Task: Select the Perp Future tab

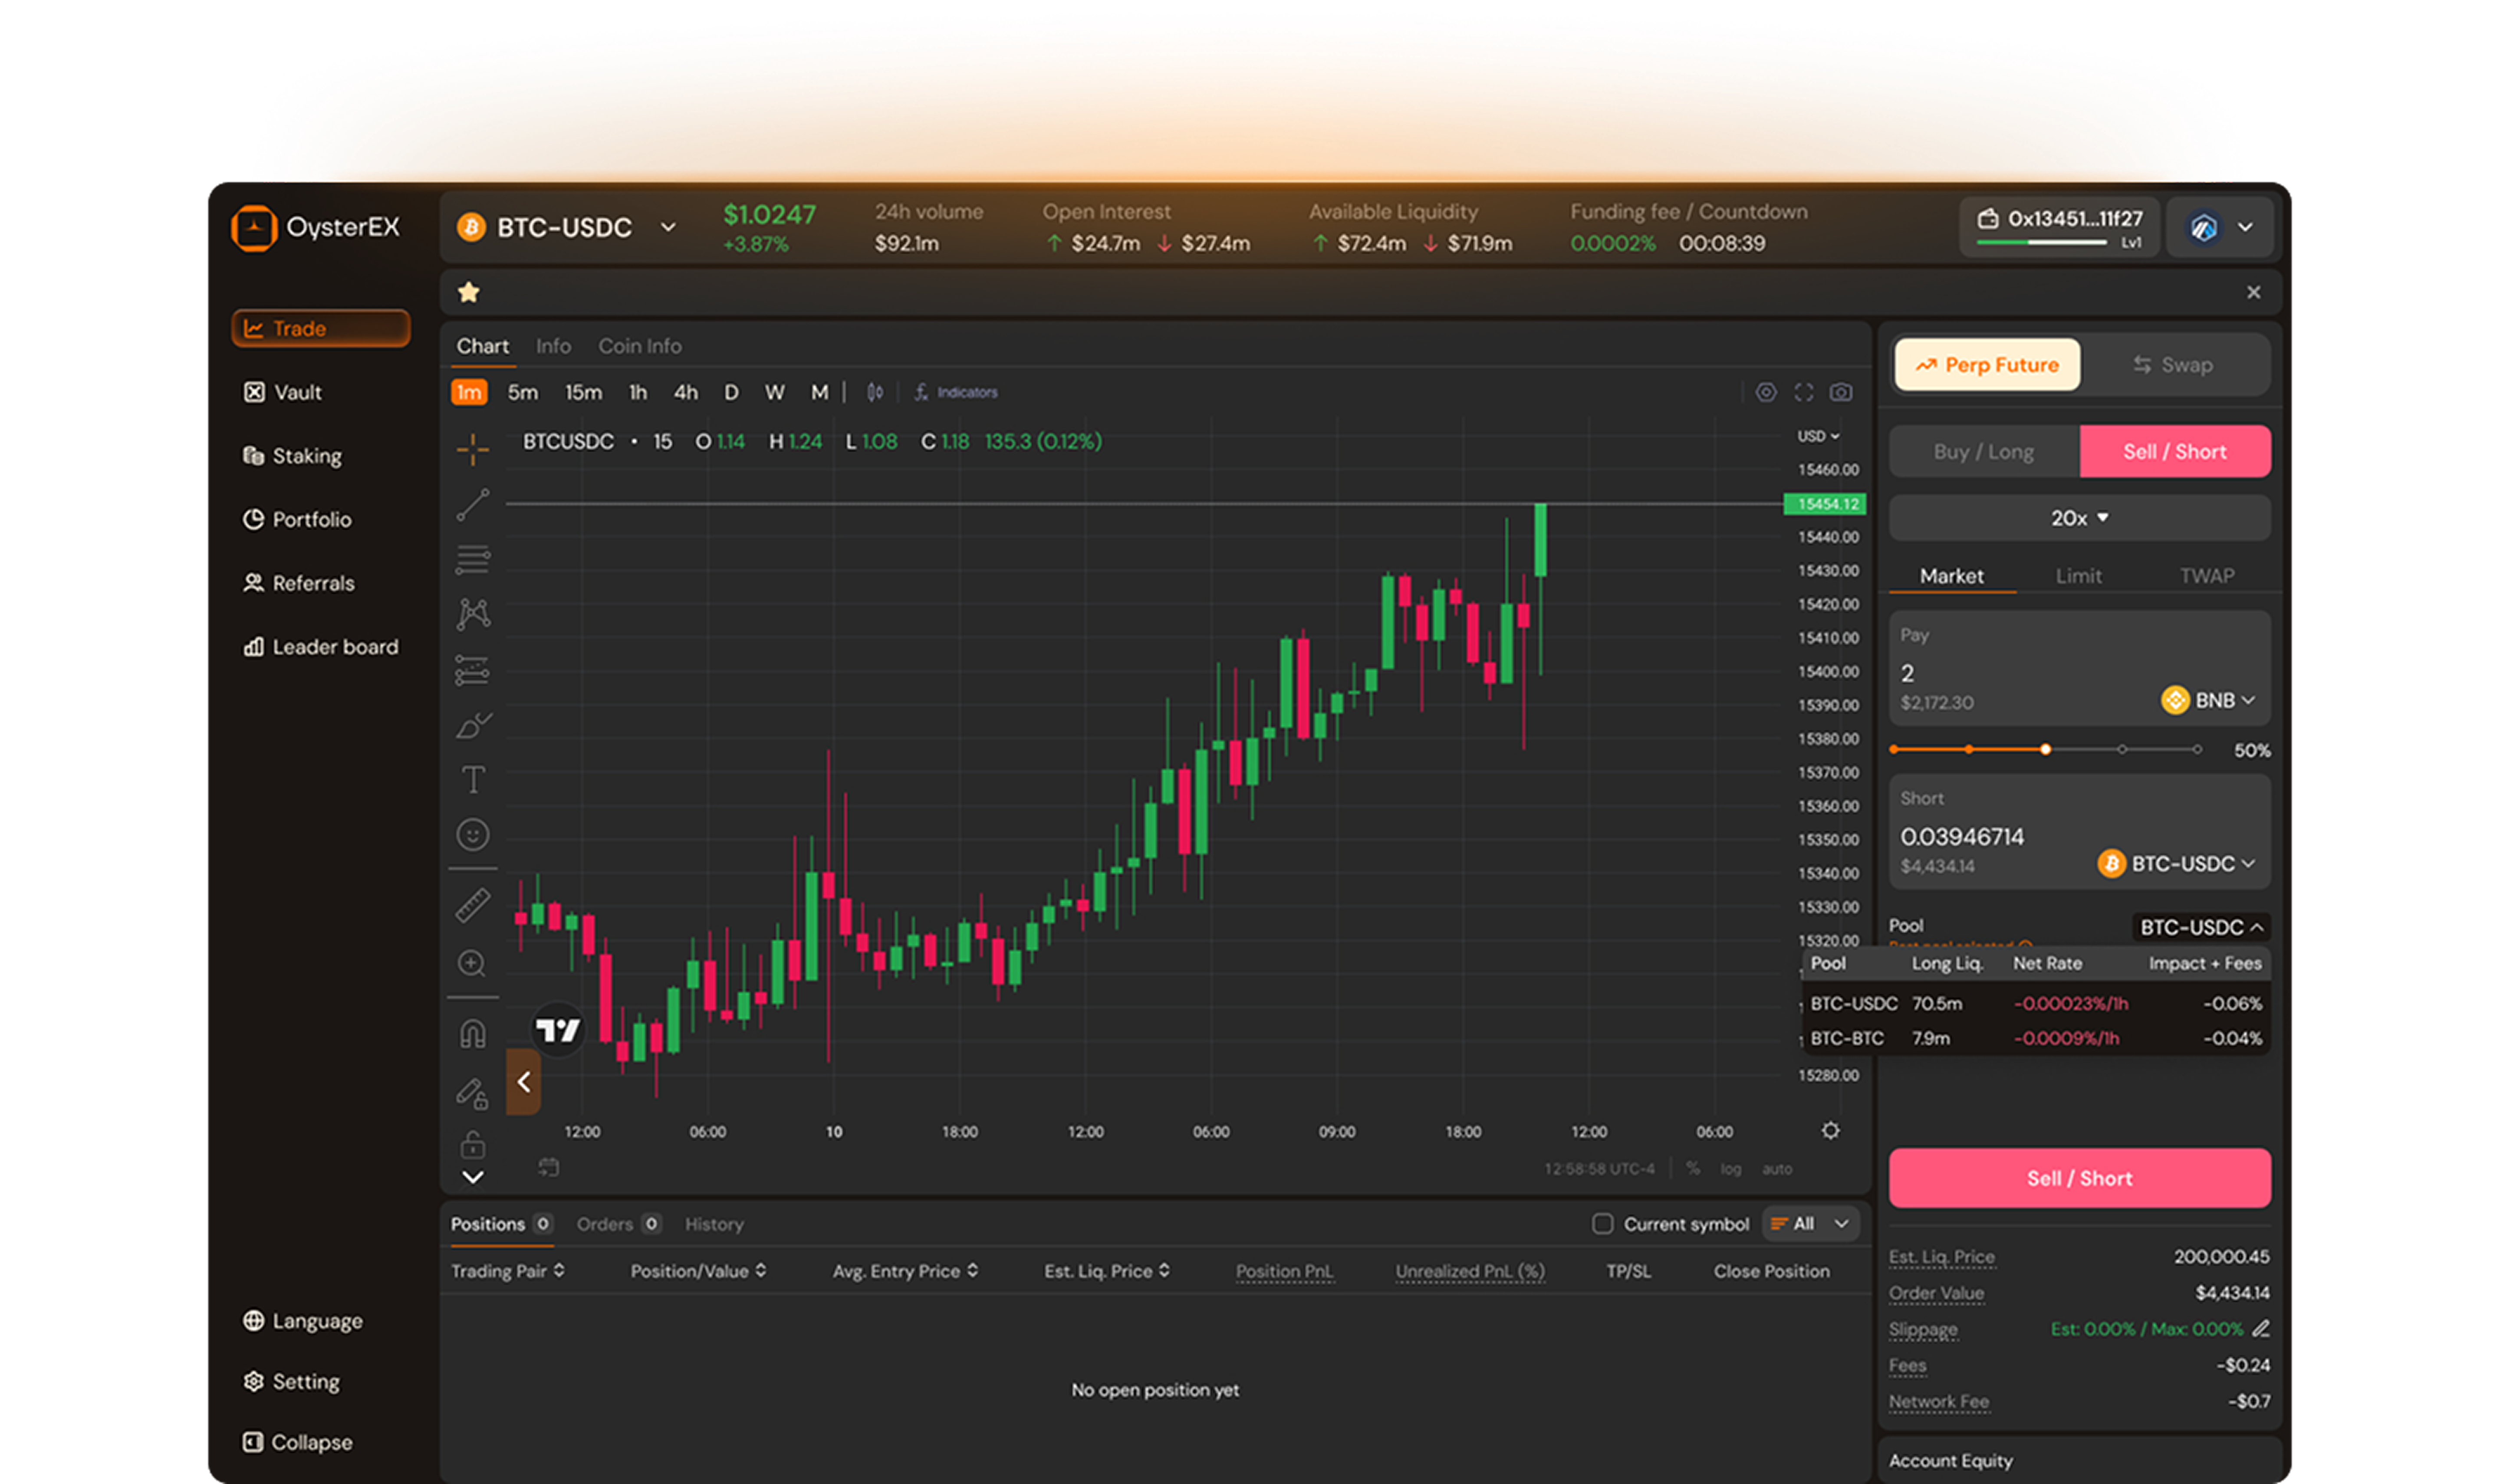Action: [1987, 365]
